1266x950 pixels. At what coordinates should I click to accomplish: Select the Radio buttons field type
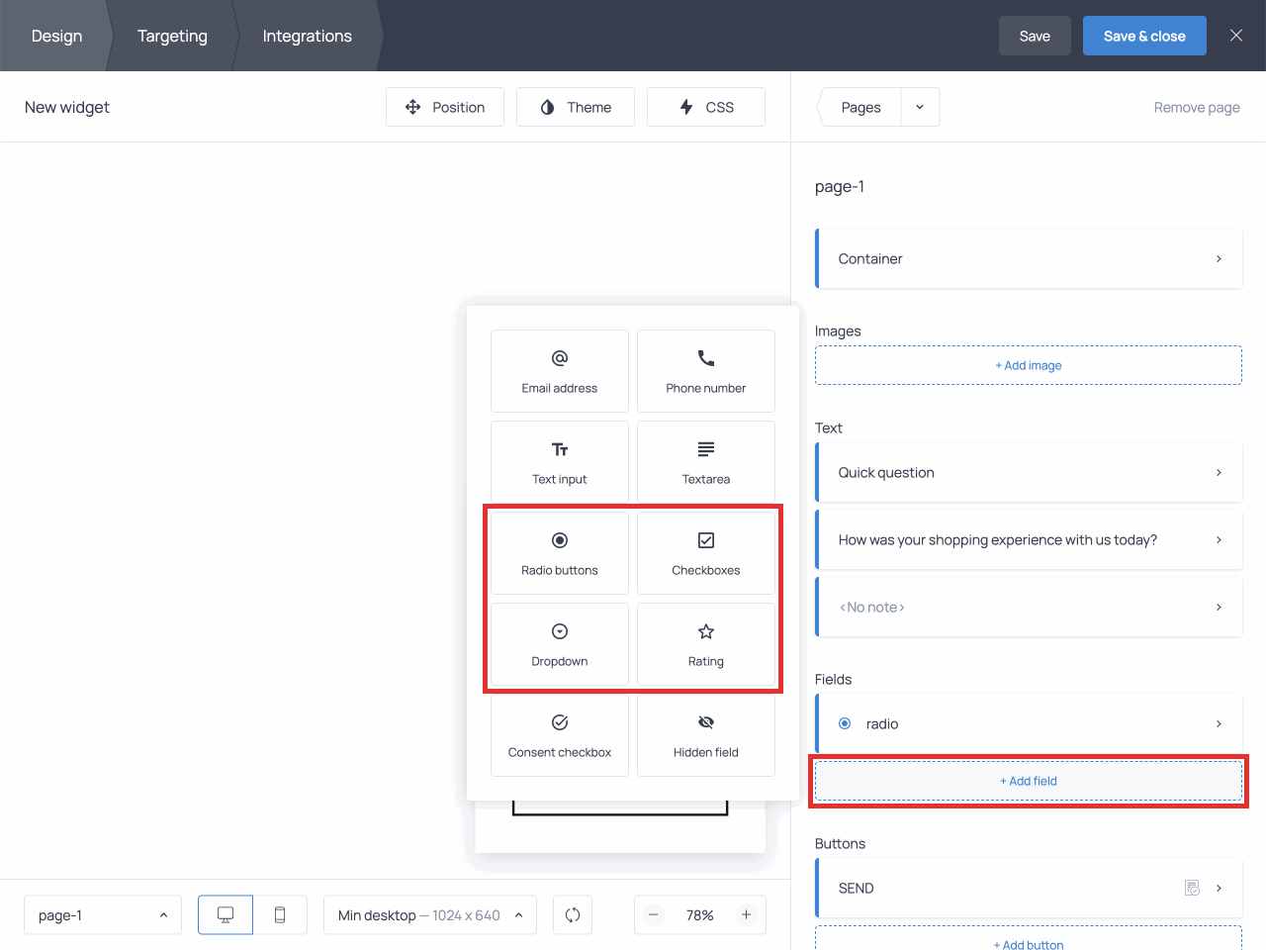(559, 541)
